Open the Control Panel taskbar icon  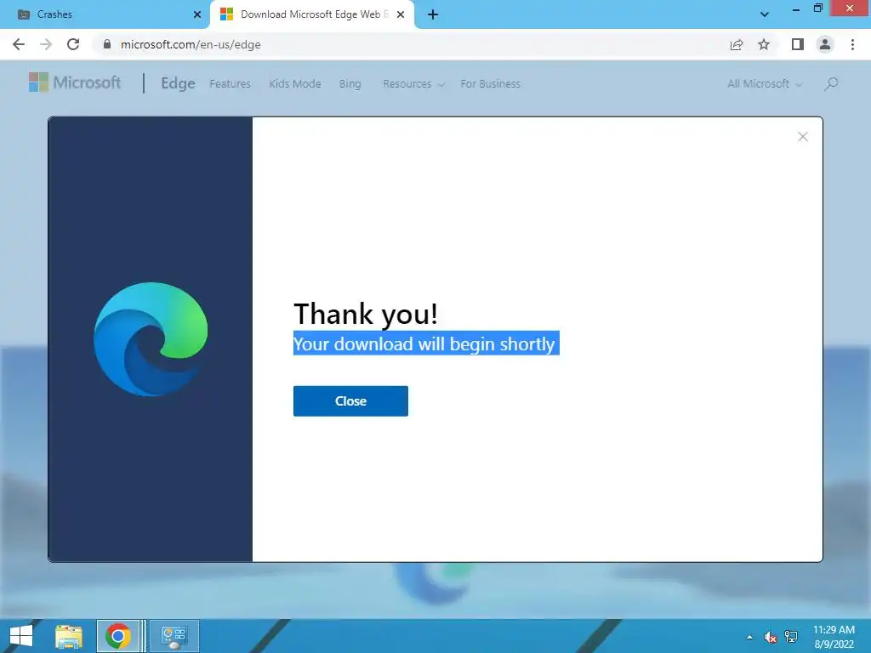[174, 636]
